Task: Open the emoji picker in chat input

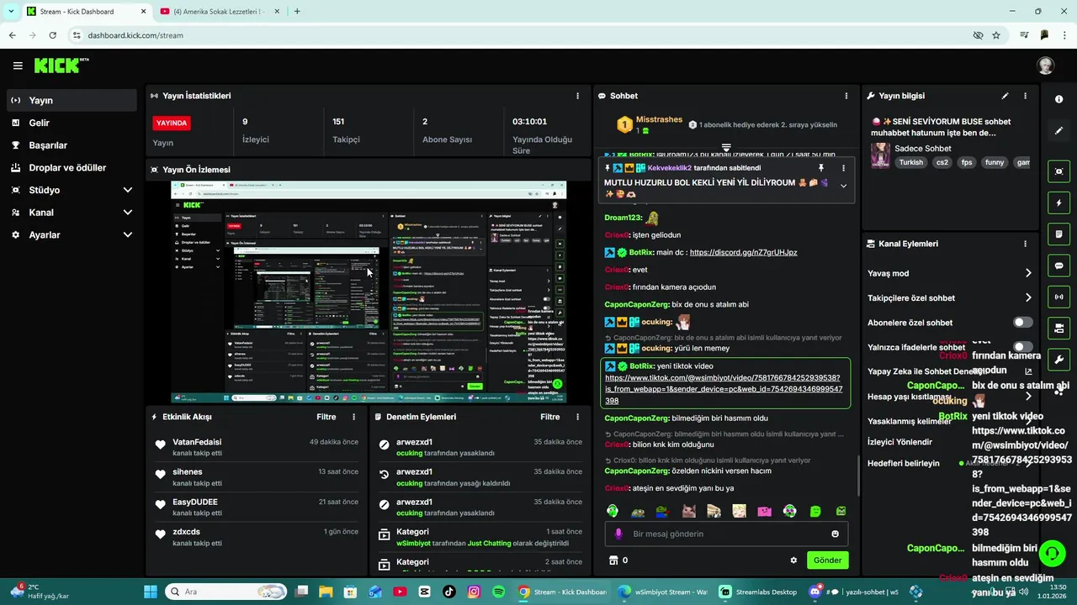Action: 835,534
